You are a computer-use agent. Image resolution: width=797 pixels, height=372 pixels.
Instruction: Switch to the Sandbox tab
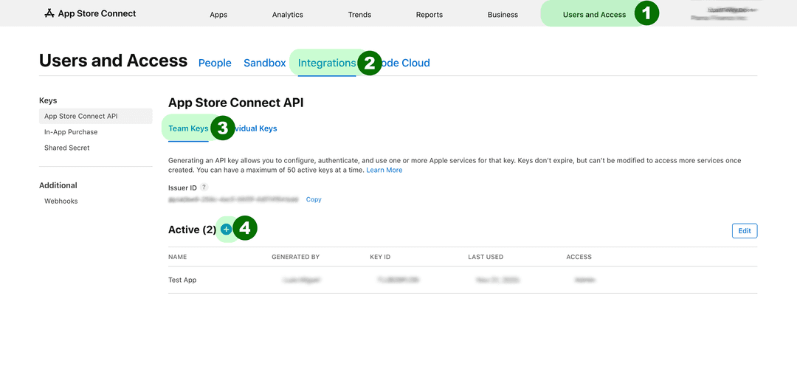(264, 63)
